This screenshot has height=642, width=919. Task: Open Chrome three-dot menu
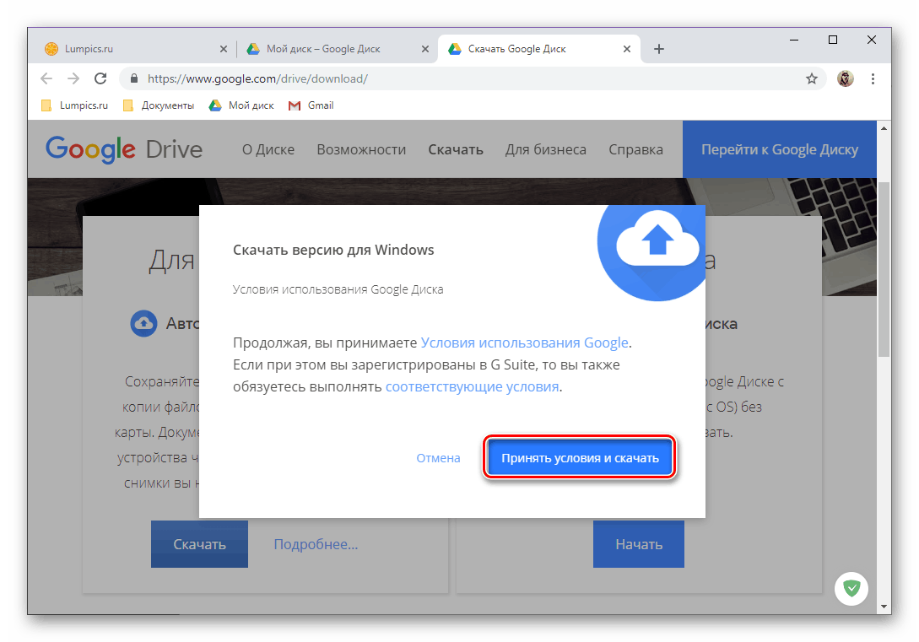[873, 78]
